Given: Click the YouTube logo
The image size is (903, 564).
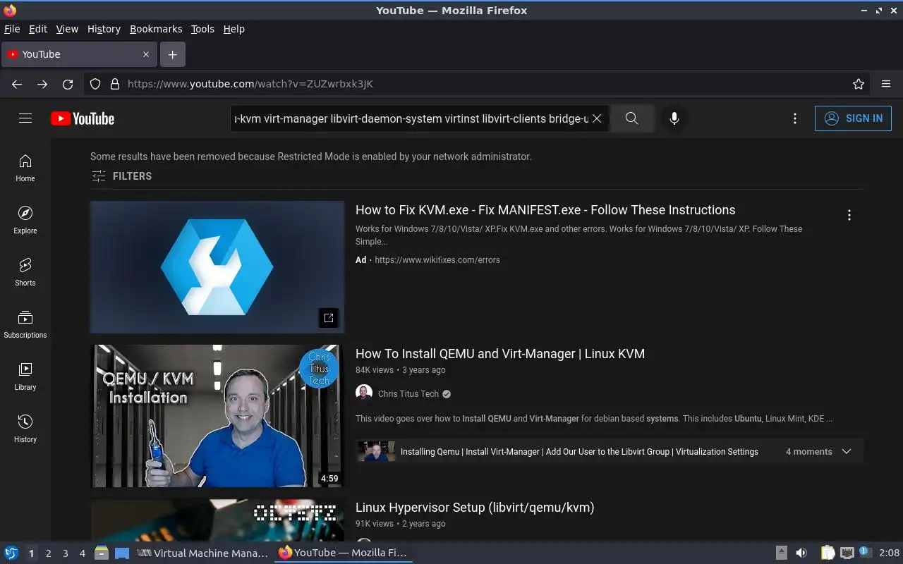Looking at the screenshot, I should [x=83, y=118].
